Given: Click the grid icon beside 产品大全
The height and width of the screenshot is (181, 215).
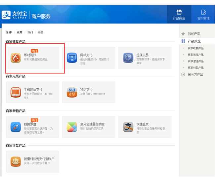Looking at the screenshot, I should (x=183, y=41).
